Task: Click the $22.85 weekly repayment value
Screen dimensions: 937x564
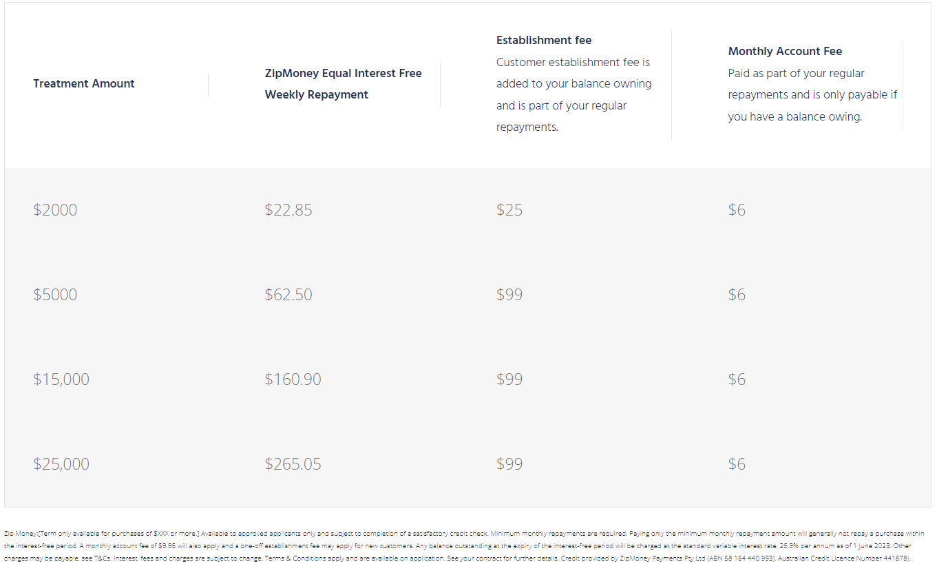Action: [x=288, y=210]
